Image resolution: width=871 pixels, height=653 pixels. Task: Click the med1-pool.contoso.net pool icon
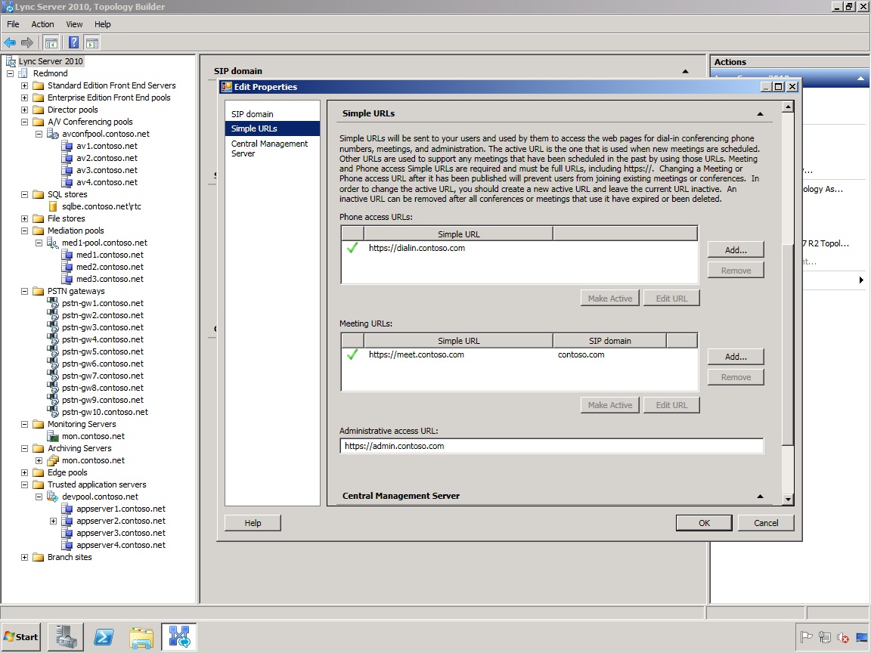(x=53, y=243)
